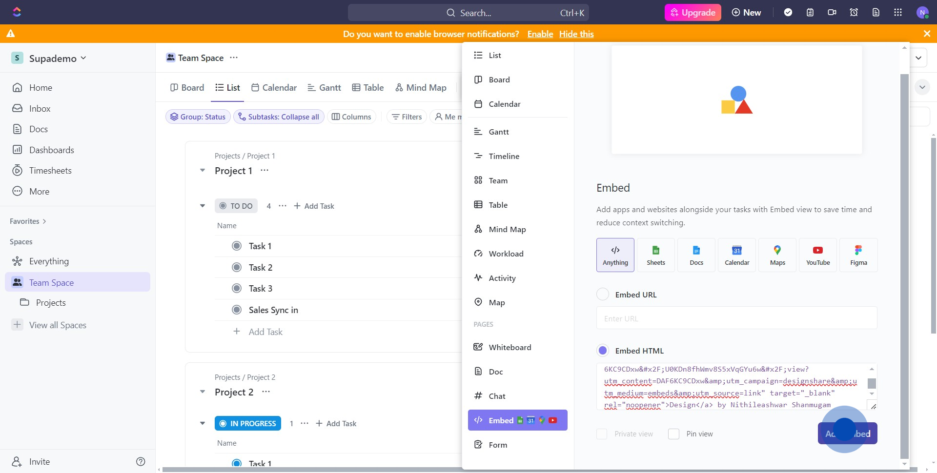Click the help question mark icon
Viewport: 937px width, 473px height.
[141, 462]
